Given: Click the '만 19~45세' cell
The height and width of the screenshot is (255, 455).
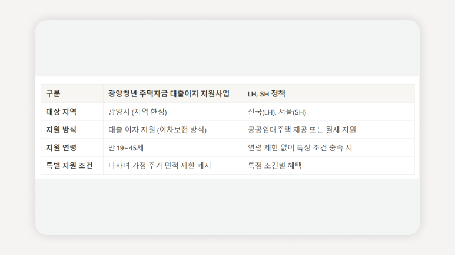Looking at the screenshot, I should coord(173,147).
